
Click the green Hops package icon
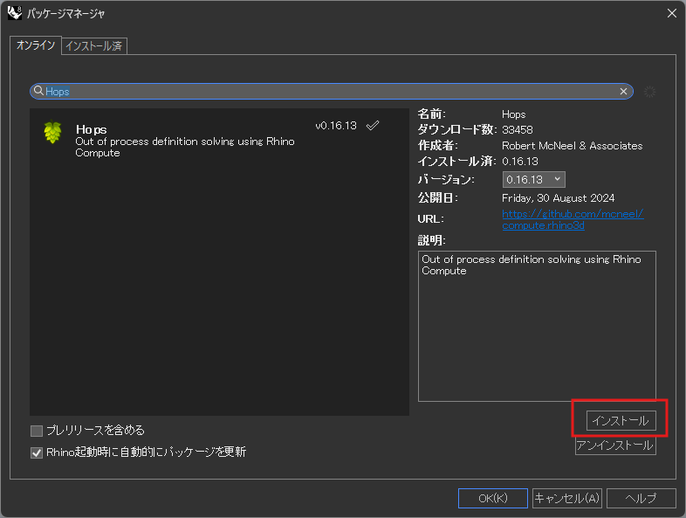53,133
